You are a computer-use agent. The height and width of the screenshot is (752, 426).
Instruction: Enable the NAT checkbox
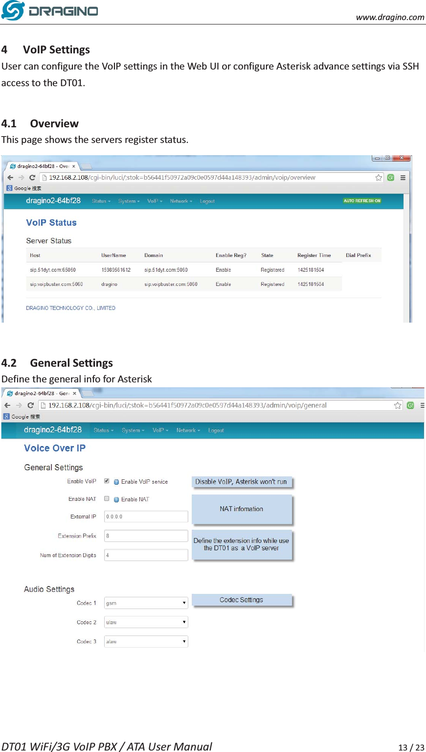pyautogui.click(x=106, y=498)
